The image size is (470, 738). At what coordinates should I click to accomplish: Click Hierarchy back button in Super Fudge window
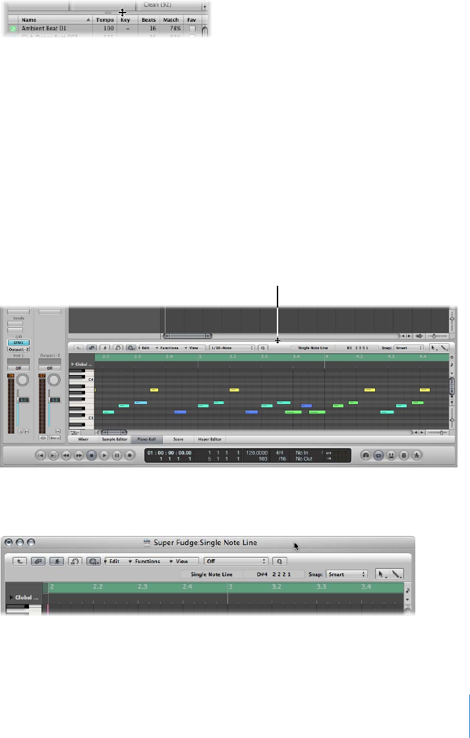click(x=19, y=561)
